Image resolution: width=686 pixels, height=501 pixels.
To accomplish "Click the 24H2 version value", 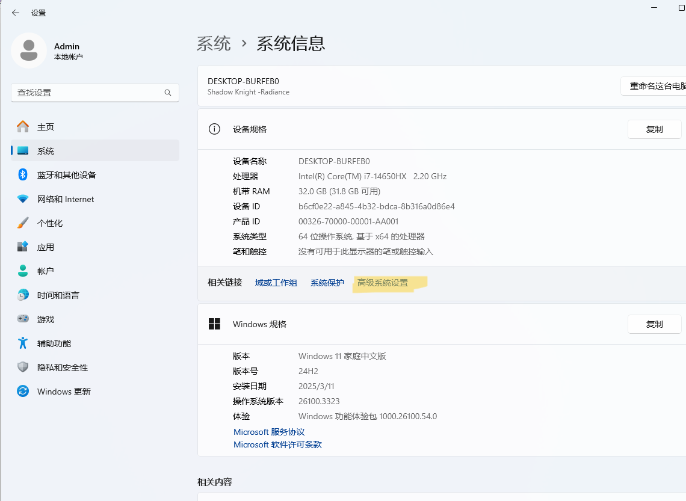I will click(x=309, y=371).
